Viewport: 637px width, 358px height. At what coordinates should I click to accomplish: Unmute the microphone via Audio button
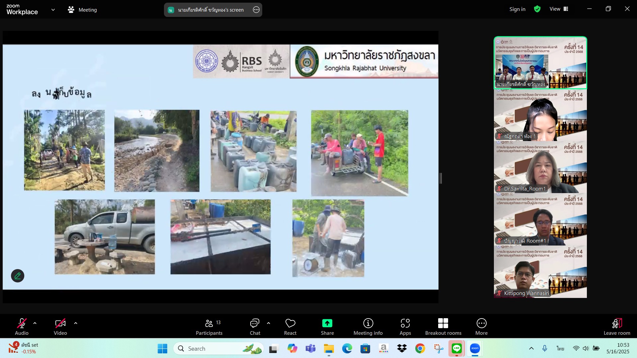coord(22,326)
